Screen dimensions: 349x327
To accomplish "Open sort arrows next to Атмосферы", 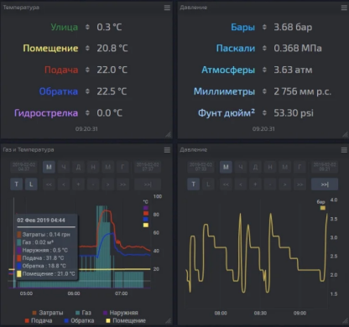I will click(x=264, y=70).
